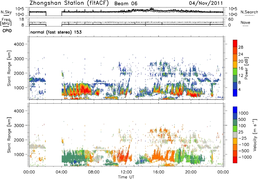Click the '04:00' time axis tick label

pos(61,172)
